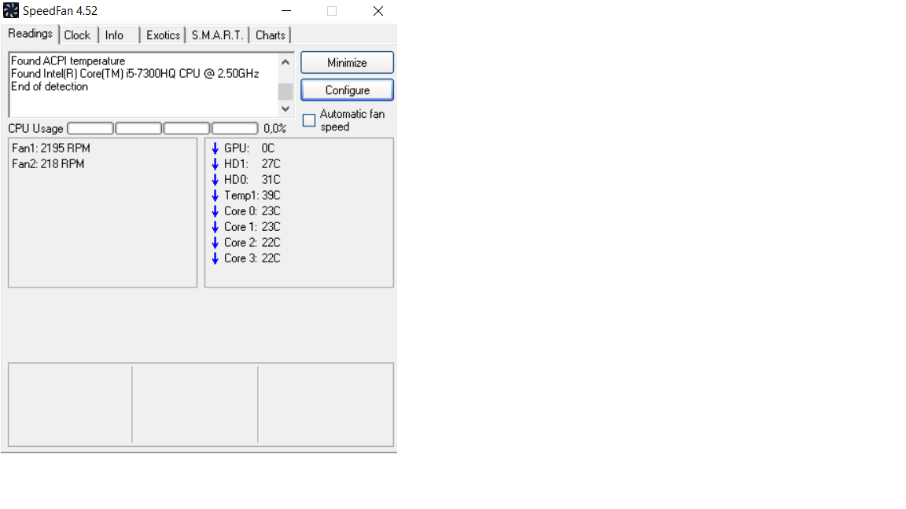Click the third CPU Usage bar
Screen dimensions: 906x509
click(186, 128)
